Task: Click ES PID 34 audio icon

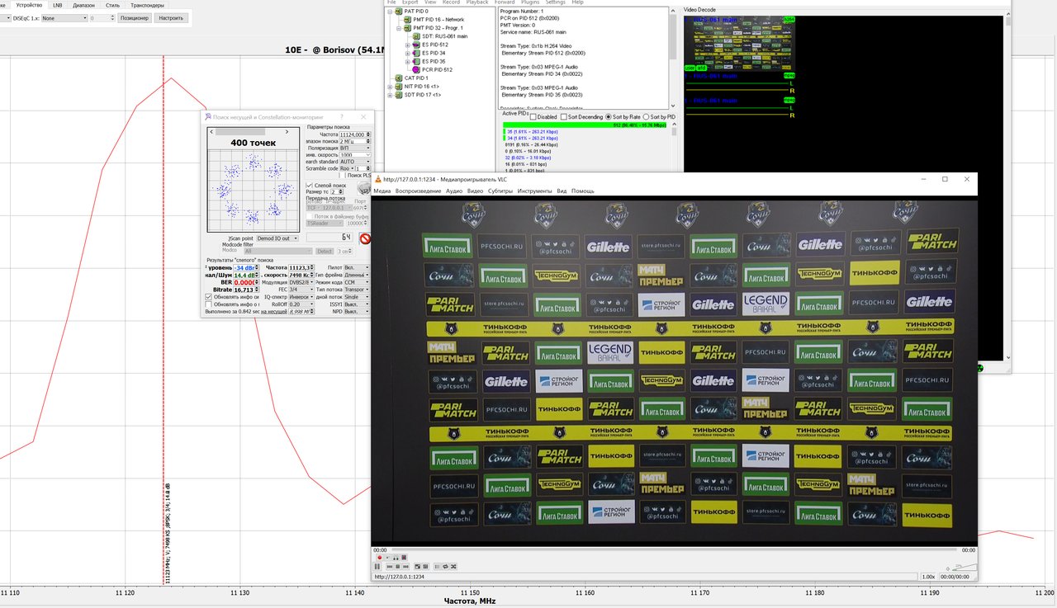Action: [416, 53]
